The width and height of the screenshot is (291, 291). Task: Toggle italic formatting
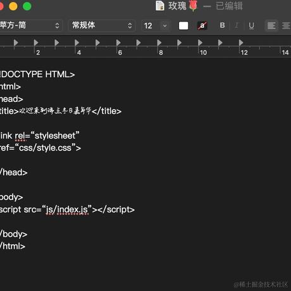click(x=237, y=25)
